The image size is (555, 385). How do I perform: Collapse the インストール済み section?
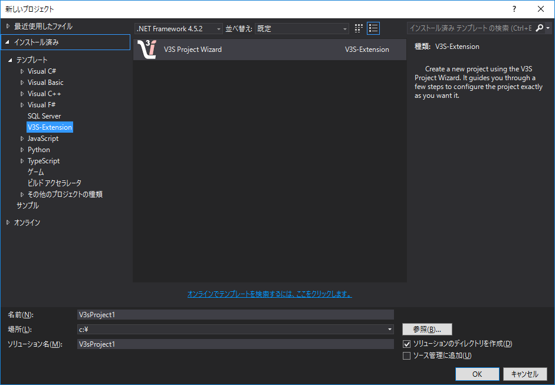click(x=8, y=42)
